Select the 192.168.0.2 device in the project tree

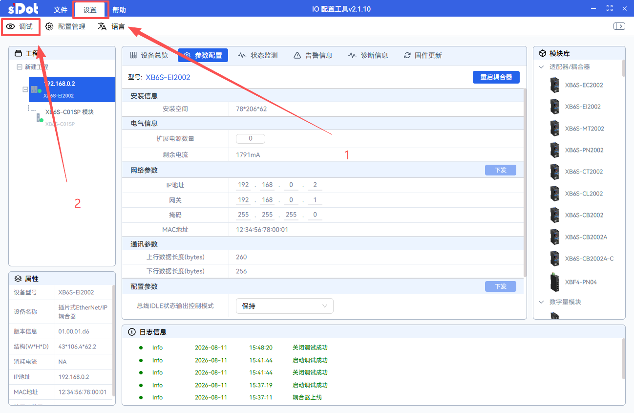72,89
